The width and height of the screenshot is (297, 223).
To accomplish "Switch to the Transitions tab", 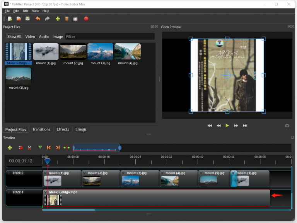I will [x=41, y=129].
